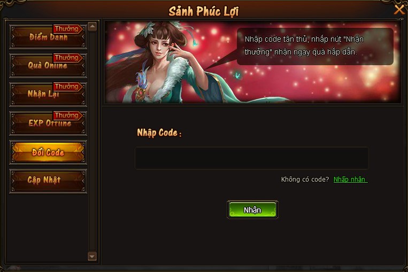The height and width of the screenshot is (272, 408).
Task: Switch to the Quà Online tab
Action: [x=48, y=66]
